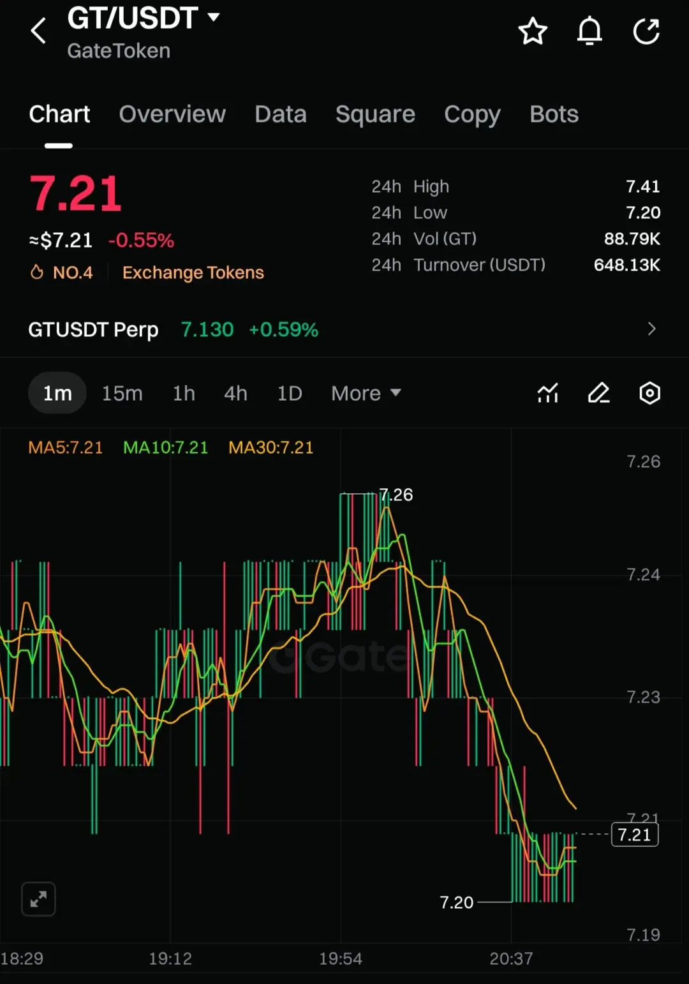
Task: Tap the flame icon beside NO.4
Action: click(37, 272)
